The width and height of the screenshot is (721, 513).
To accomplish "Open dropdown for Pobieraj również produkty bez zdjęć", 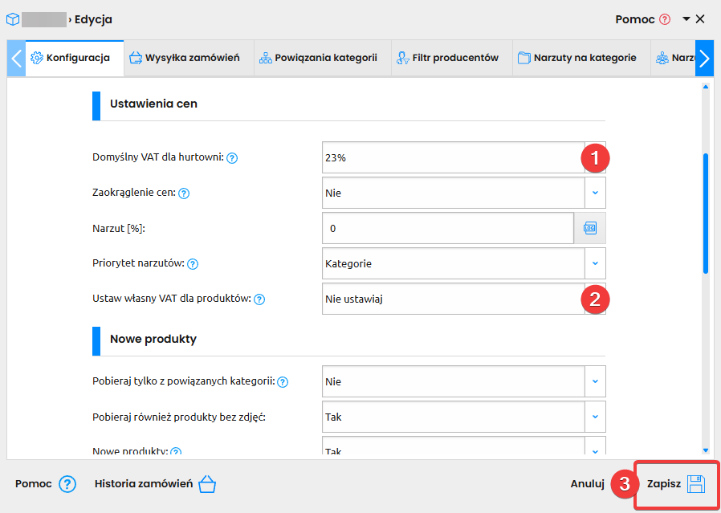I will point(595,417).
